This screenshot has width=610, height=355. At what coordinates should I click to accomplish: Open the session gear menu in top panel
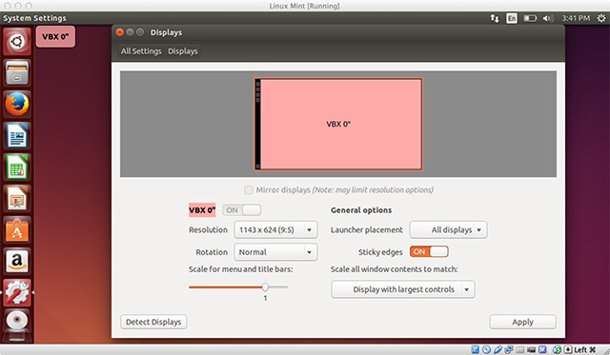point(601,18)
